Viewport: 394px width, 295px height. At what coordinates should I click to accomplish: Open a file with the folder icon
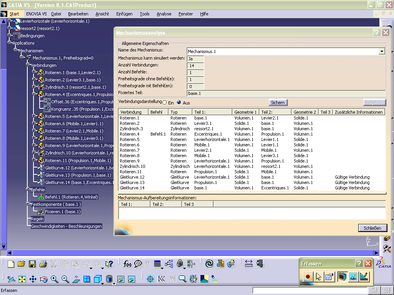point(22,264)
